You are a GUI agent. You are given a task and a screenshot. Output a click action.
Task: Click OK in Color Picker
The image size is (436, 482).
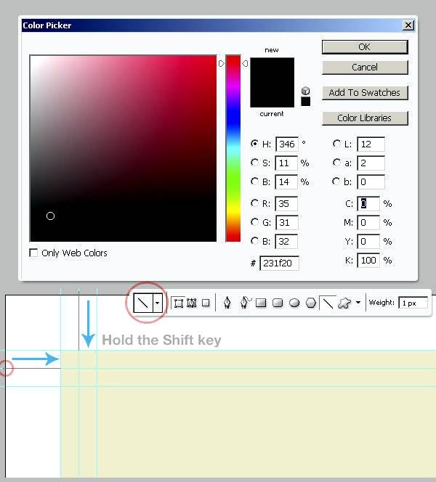(365, 47)
